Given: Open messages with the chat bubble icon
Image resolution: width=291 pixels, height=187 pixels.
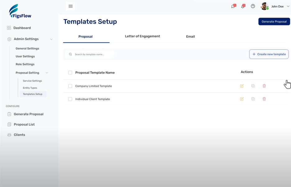Looking at the screenshot, I should click(233, 6).
